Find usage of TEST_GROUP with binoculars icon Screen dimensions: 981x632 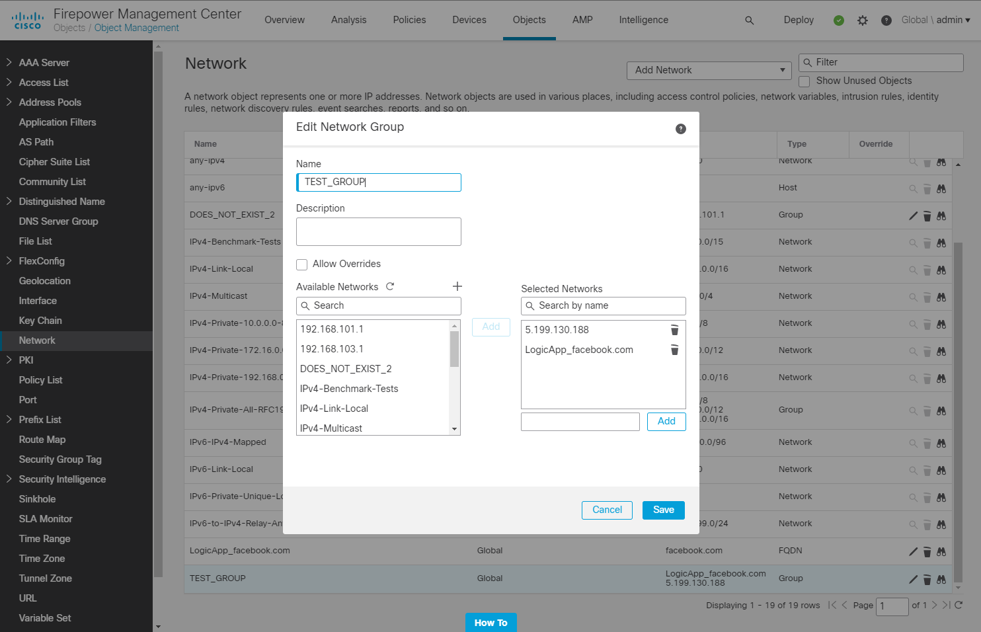tap(941, 579)
